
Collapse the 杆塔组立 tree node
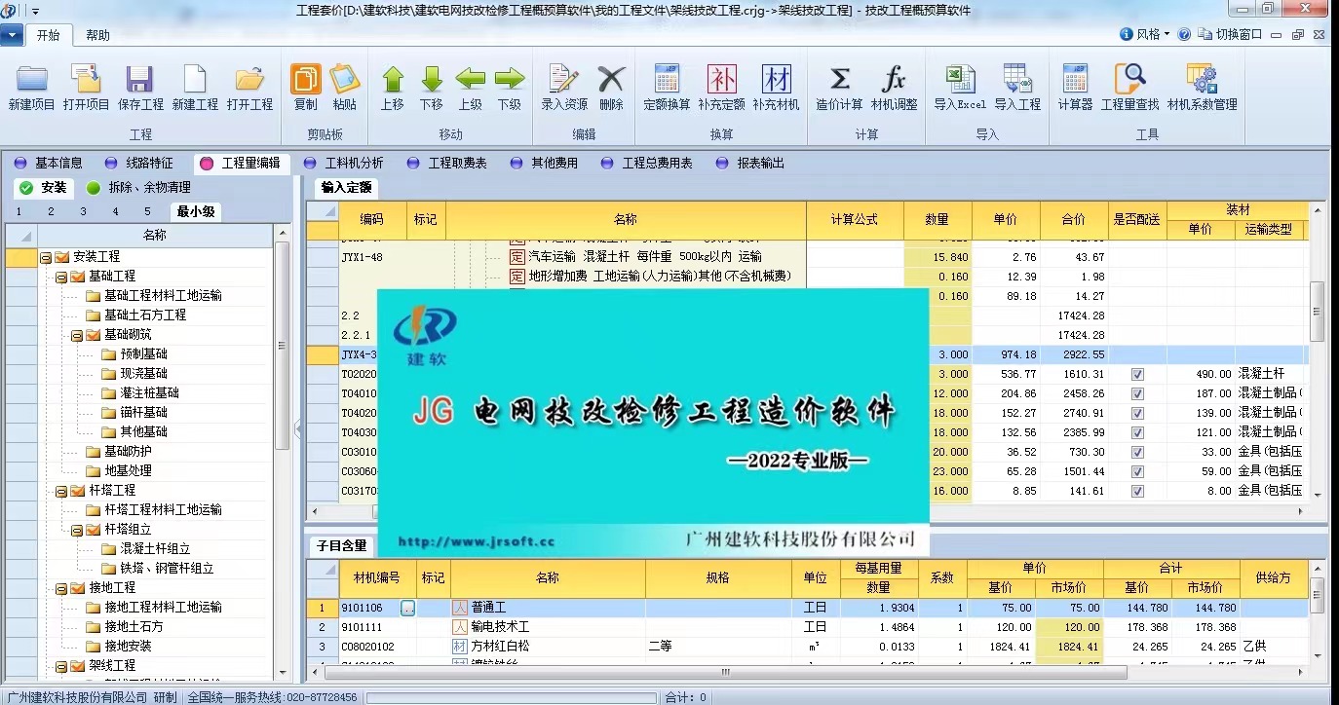(x=76, y=530)
